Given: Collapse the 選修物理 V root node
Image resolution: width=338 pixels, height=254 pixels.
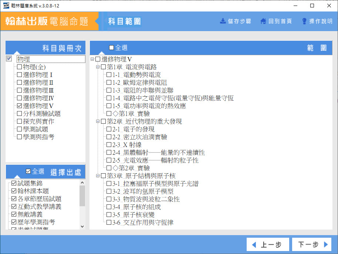Looking at the screenshot, I should pos(92,59).
